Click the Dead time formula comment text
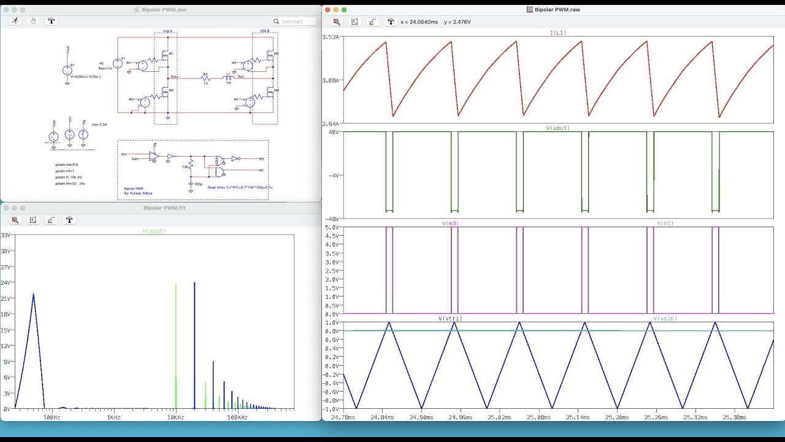The width and height of the screenshot is (785, 442). (x=240, y=187)
